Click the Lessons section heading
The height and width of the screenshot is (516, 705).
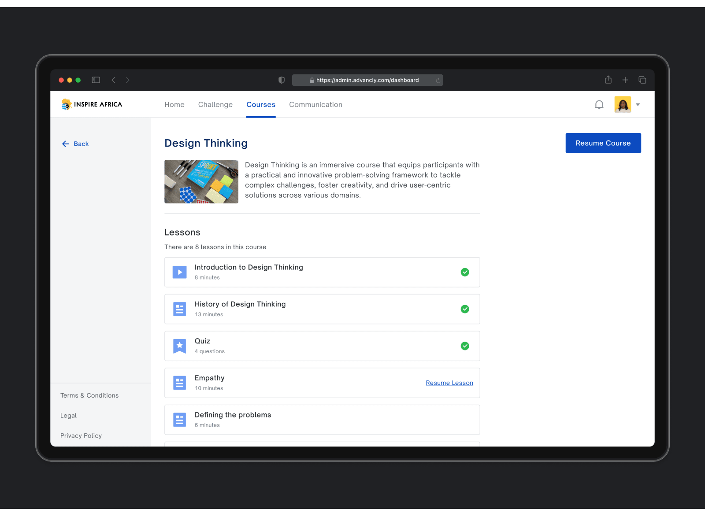pos(182,232)
